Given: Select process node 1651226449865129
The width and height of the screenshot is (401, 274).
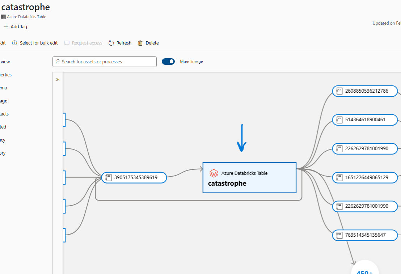Looking at the screenshot, I should point(365,178).
